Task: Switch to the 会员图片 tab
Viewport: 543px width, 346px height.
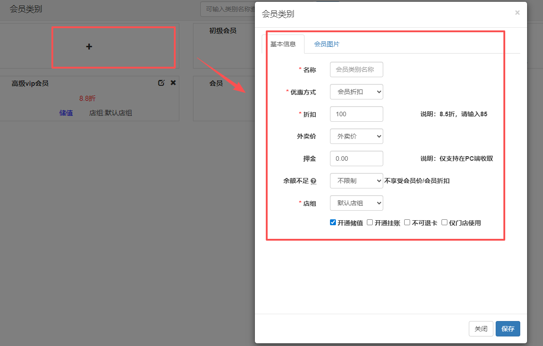Action: click(x=326, y=44)
